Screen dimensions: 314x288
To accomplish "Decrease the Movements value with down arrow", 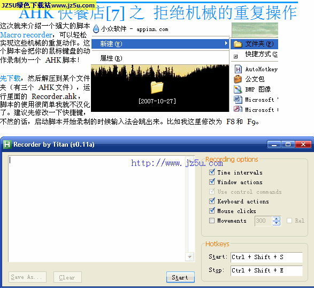I will click(277, 223).
